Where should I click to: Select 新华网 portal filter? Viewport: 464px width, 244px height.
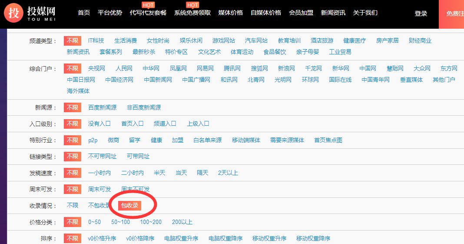click(x=341, y=68)
